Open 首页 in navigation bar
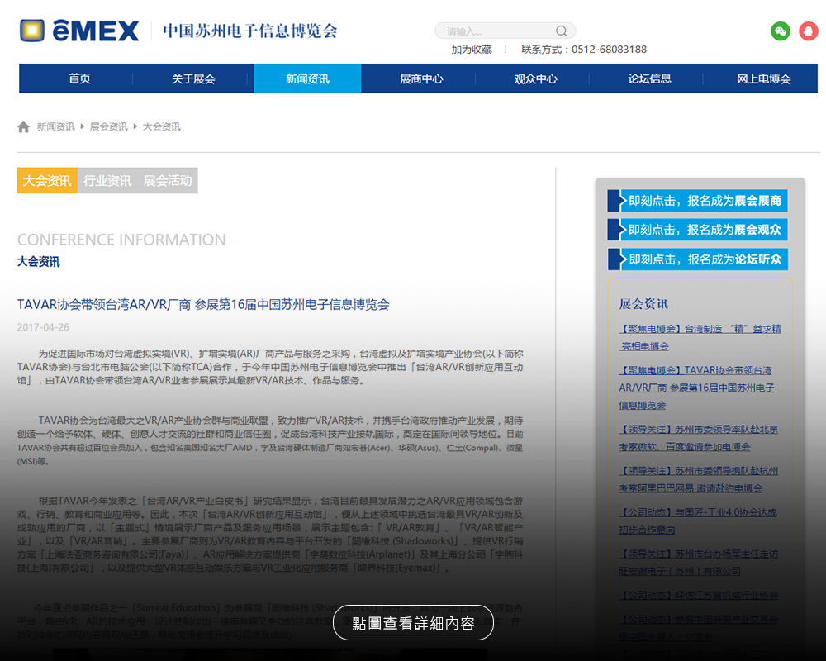Screen dimensions: 826x661 (x=79, y=79)
